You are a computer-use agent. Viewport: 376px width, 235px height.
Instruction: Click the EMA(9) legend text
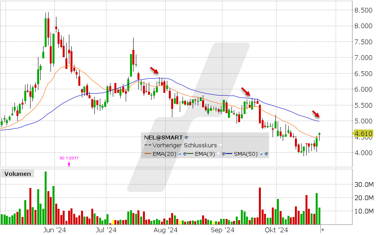pyautogui.click(x=205, y=154)
